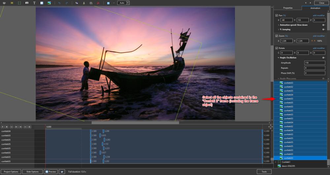Screen dimensions: 330x175
Task: Click the red X Delete icon
Action: [98, 3]
